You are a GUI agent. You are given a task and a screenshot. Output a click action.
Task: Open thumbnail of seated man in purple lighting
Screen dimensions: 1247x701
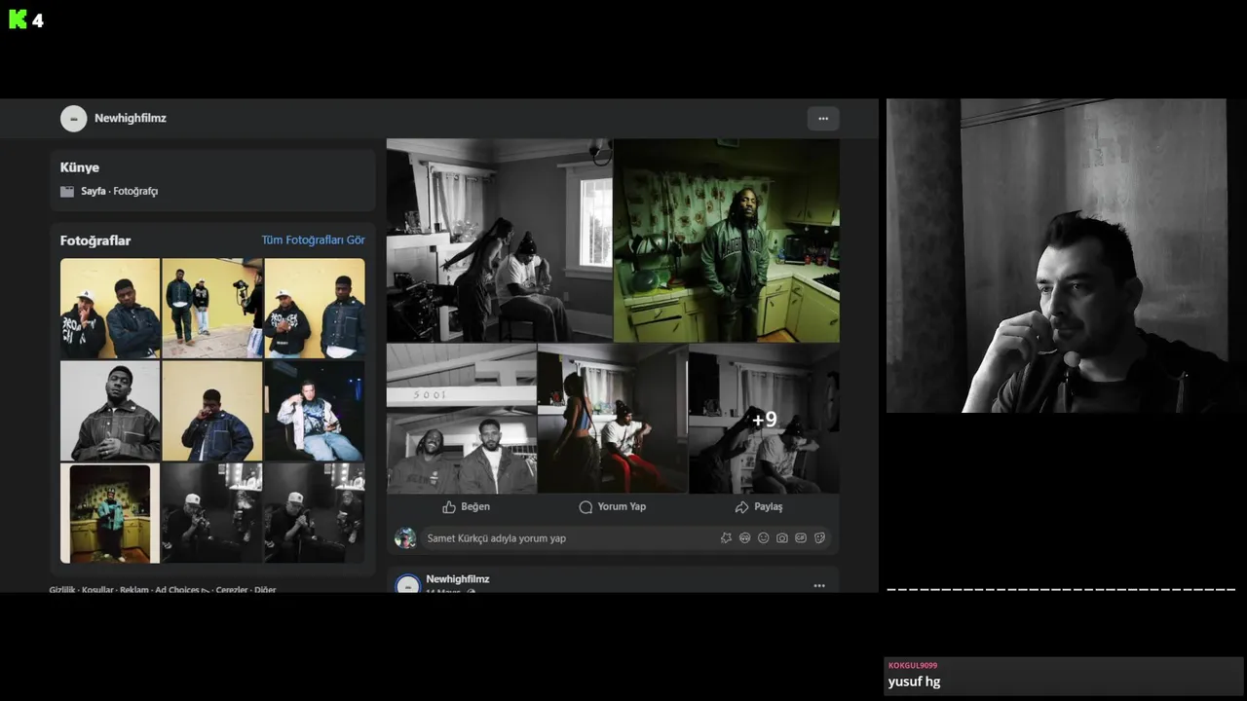(315, 410)
